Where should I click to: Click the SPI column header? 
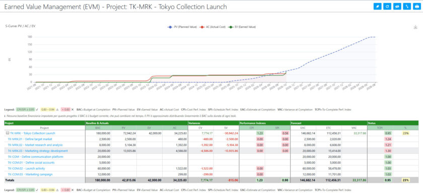(x=277, y=128)
